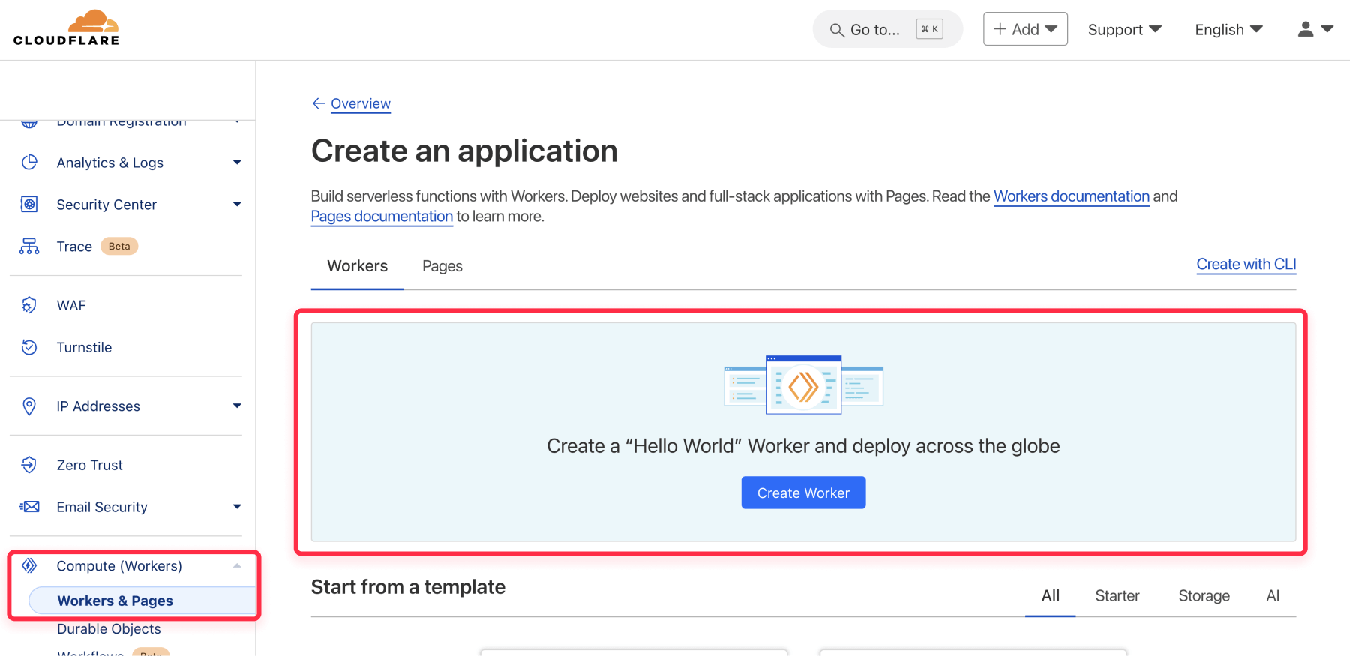The height and width of the screenshot is (656, 1350).
Task: Open the Workers documentation link
Action: [1072, 196]
